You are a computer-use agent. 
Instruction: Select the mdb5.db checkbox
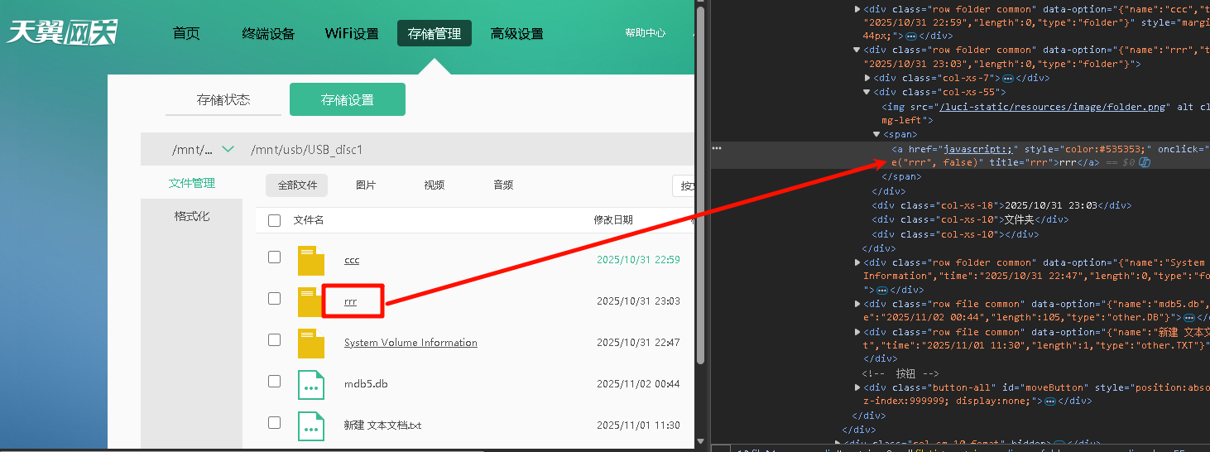[274, 381]
